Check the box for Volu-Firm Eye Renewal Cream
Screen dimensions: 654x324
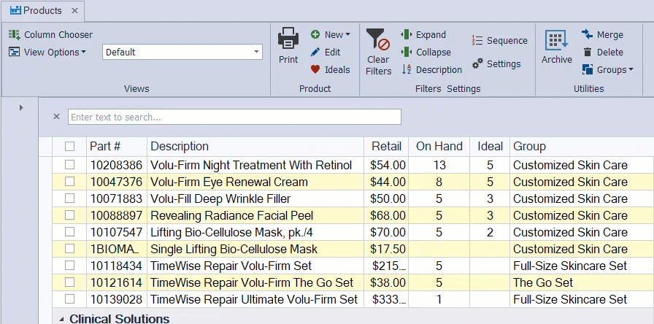coord(69,182)
